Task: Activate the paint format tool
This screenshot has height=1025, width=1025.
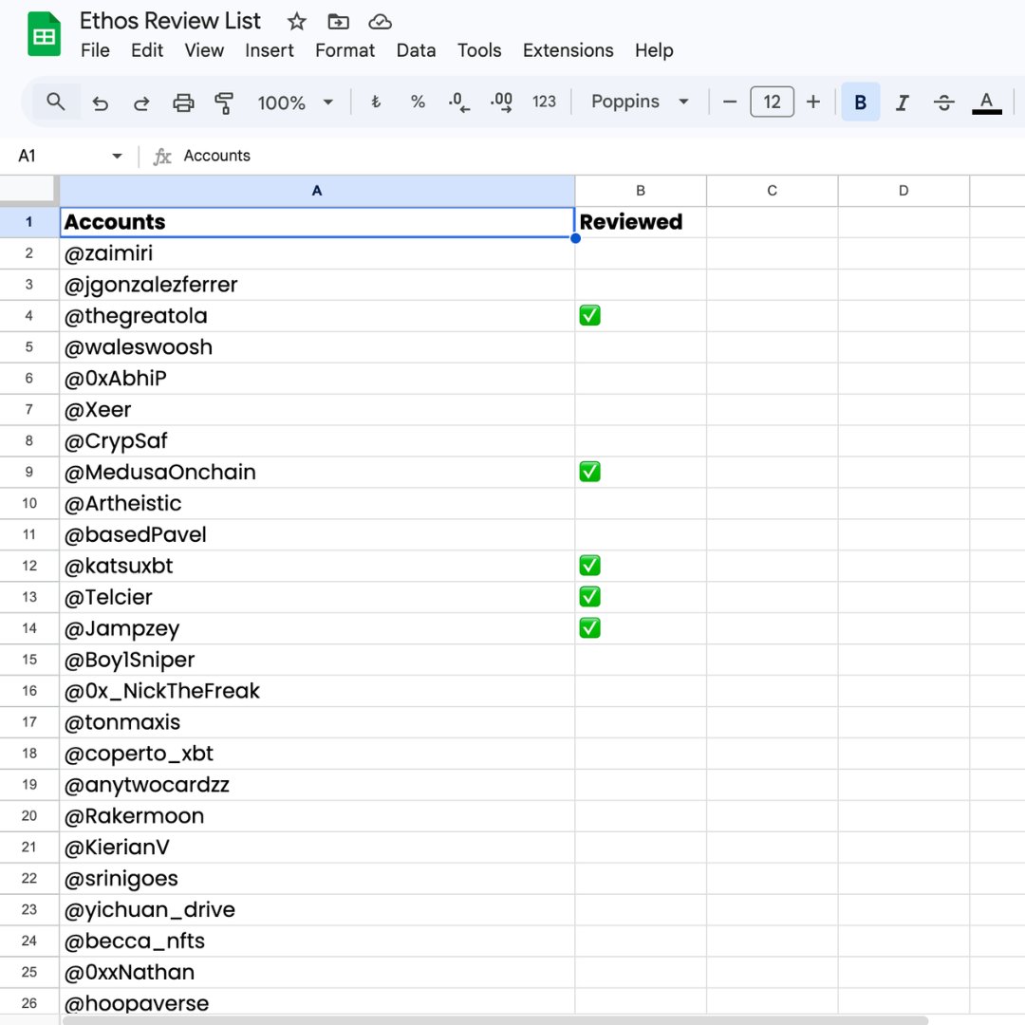Action: point(224,102)
